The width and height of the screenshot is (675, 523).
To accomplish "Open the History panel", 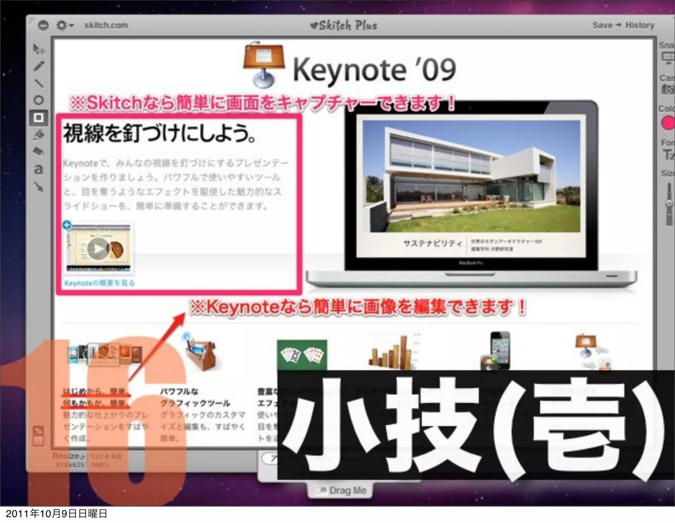I will [x=640, y=25].
